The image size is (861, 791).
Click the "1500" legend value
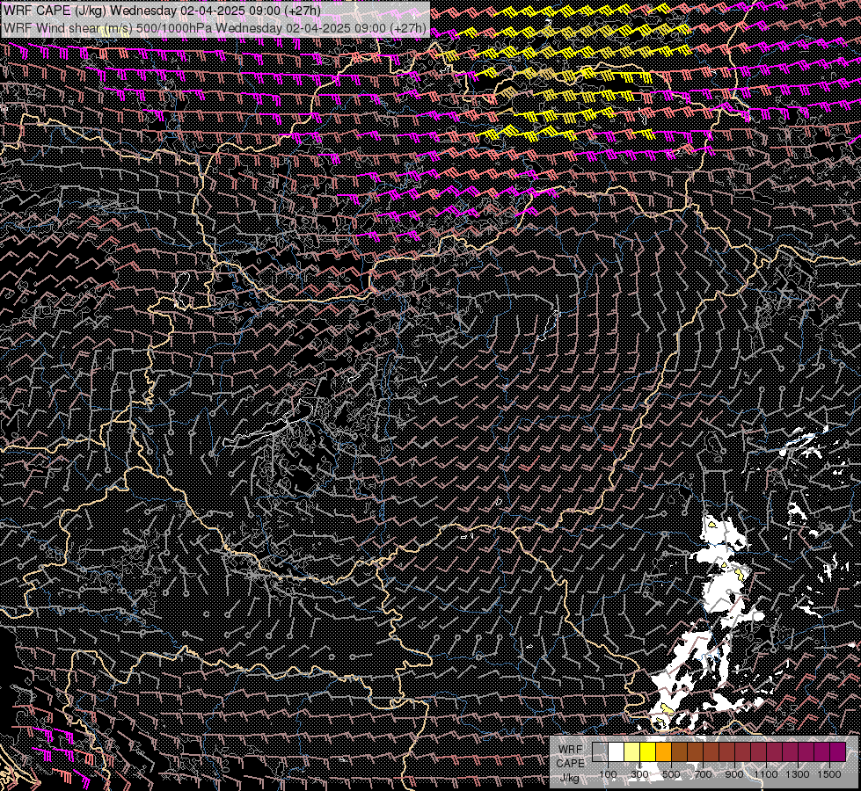pyautogui.click(x=829, y=774)
